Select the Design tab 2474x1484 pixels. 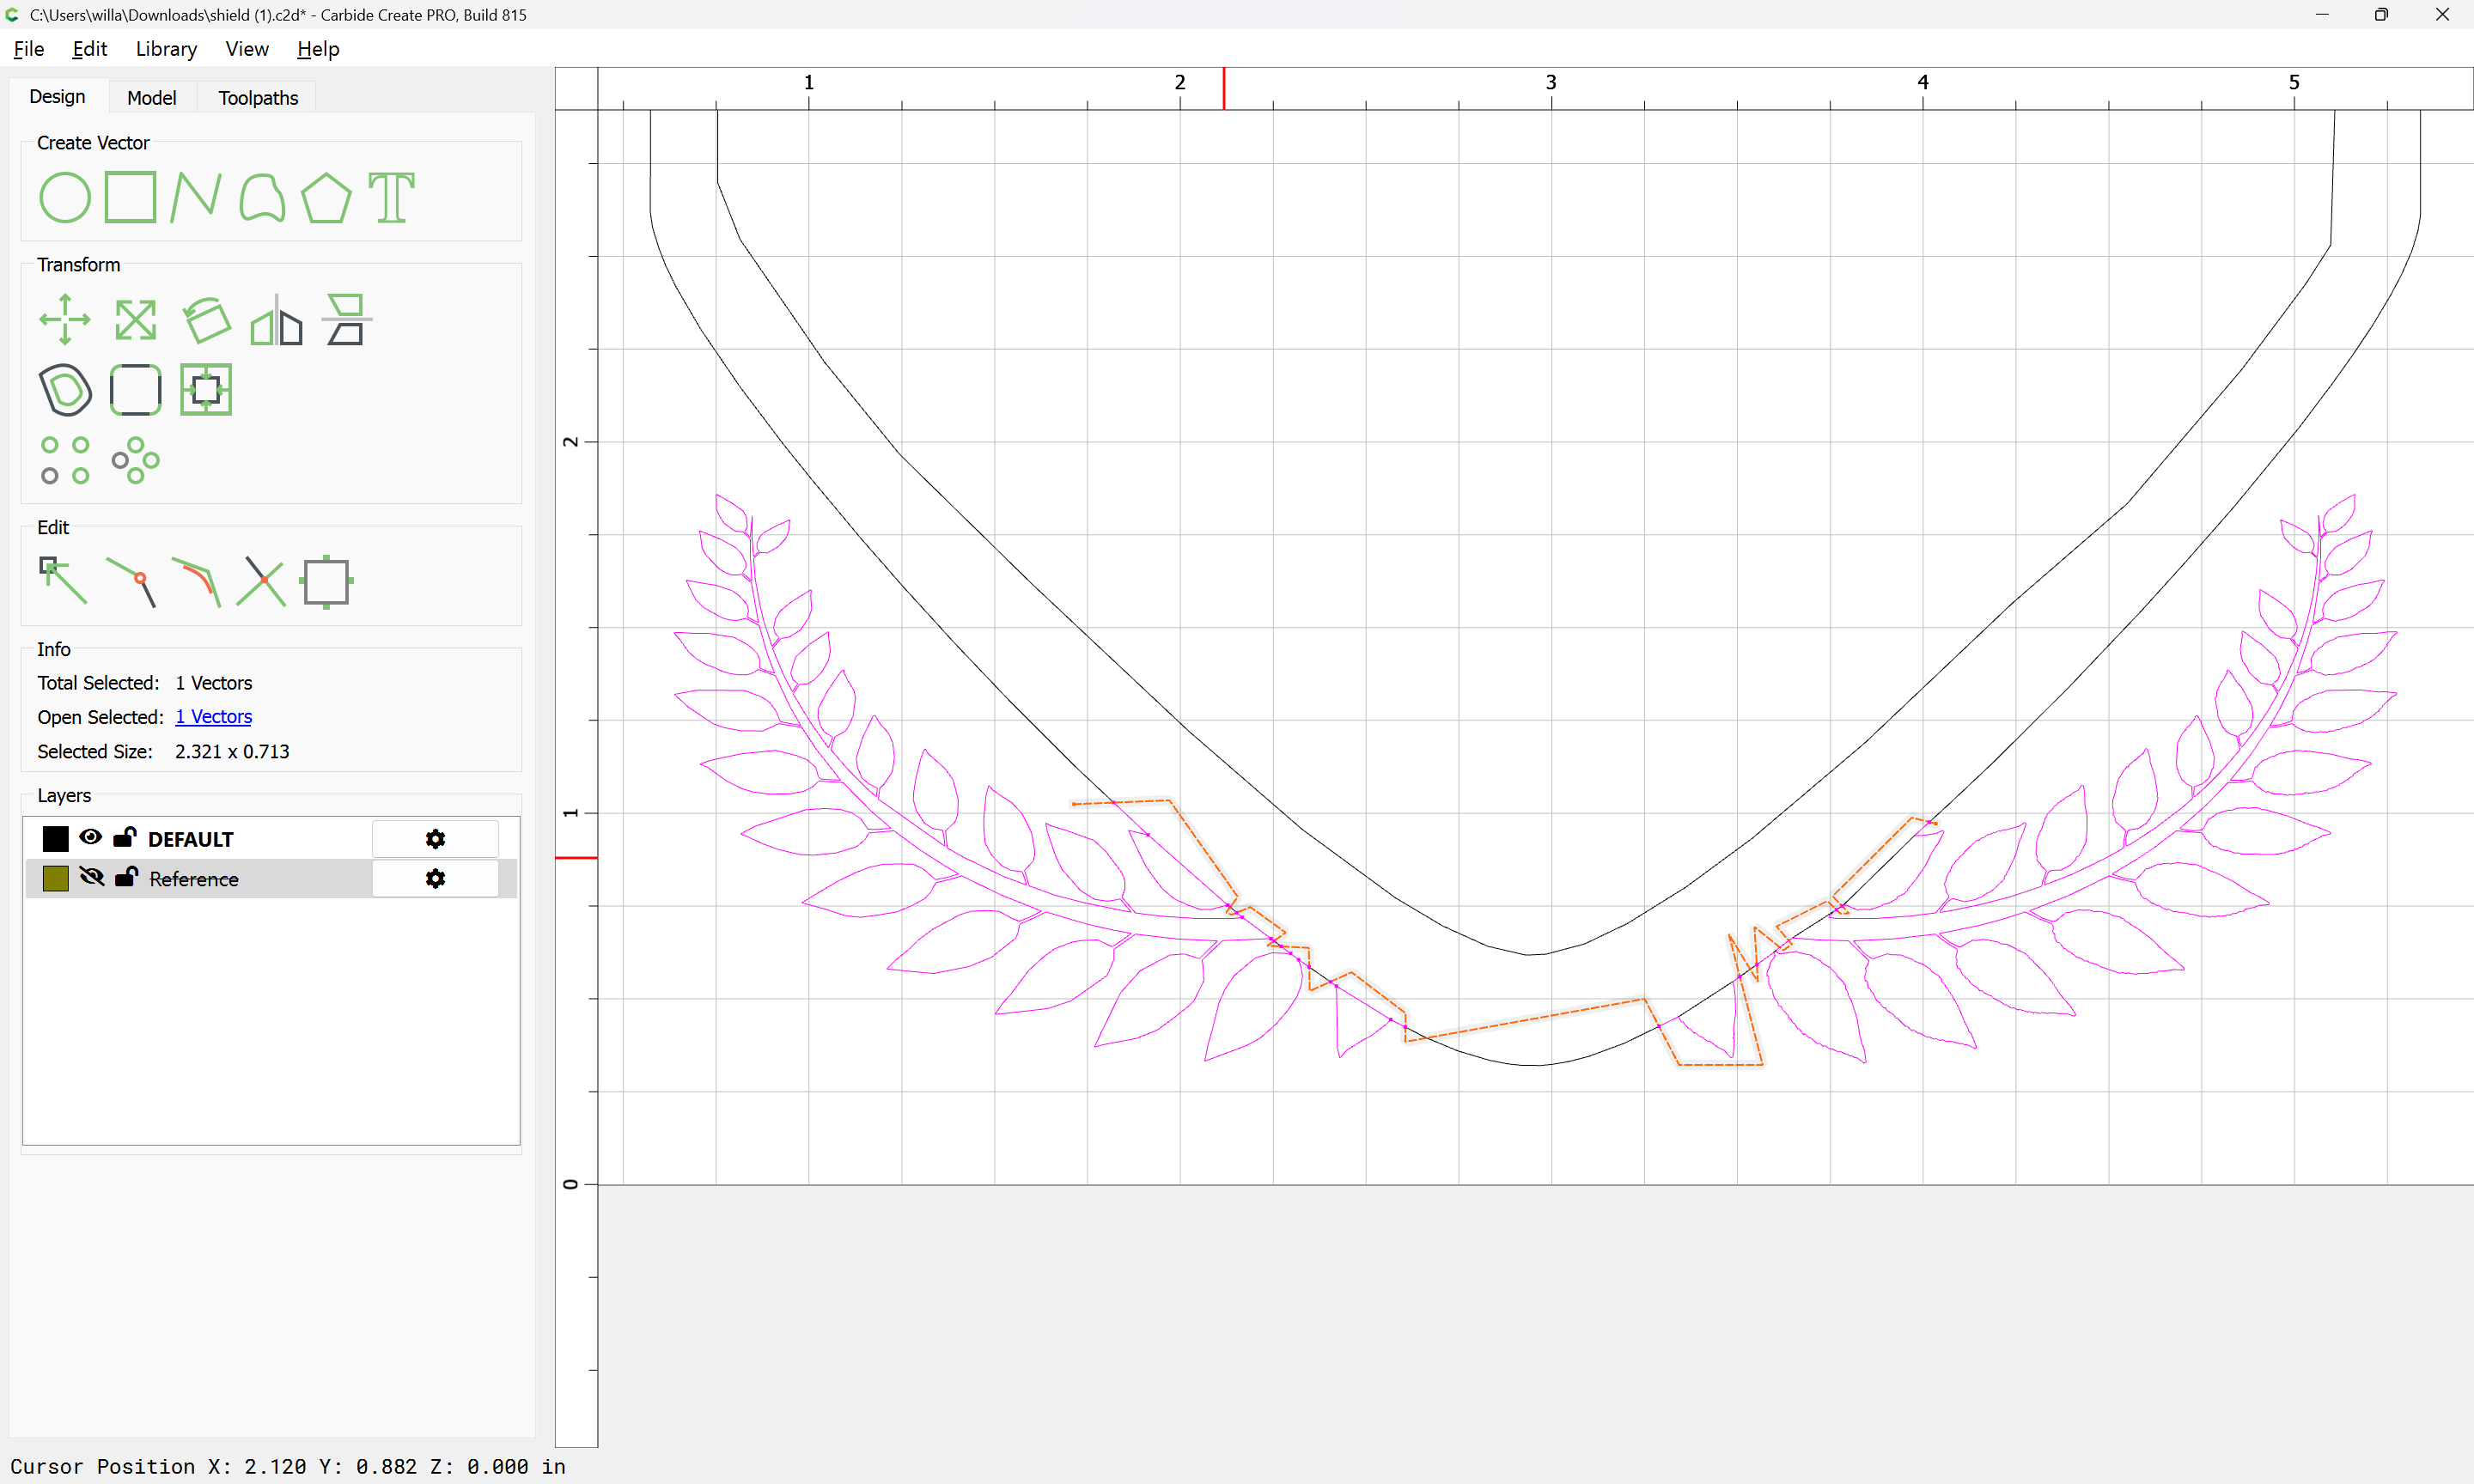[x=57, y=96]
